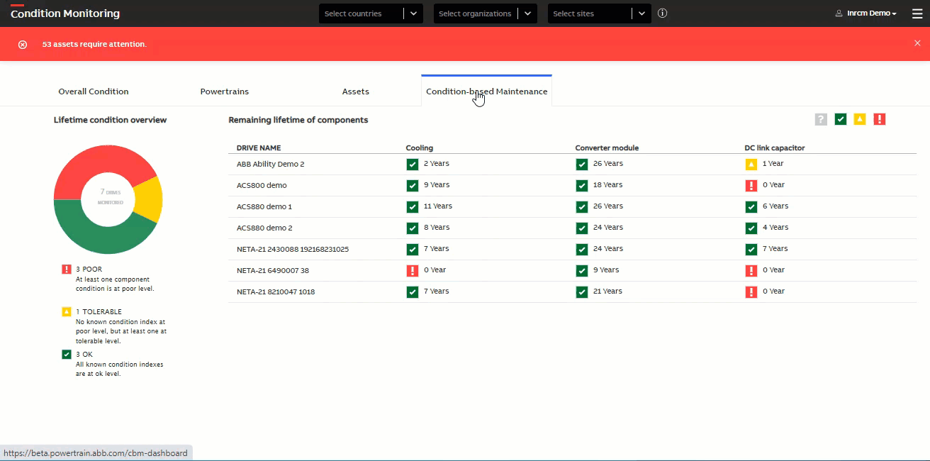930x461 pixels.
Task: Click green Cooling status icon for ABB Ability Demo 2
Action: [x=413, y=164]
